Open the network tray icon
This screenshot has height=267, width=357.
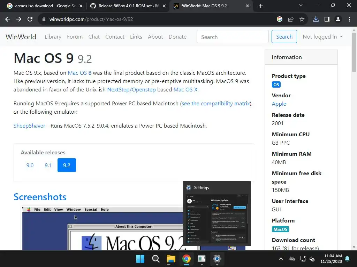point(303,259)
